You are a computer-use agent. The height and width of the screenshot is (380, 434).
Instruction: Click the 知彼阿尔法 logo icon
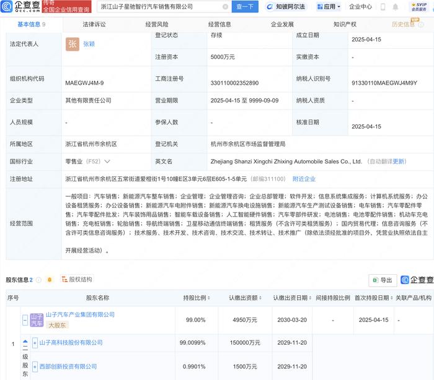[x=269, y=7]
